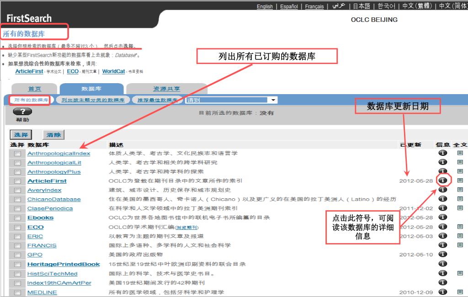Go to the 首页 tab
The height and width of the screenshot is (297, 468).
pos(34,89)
